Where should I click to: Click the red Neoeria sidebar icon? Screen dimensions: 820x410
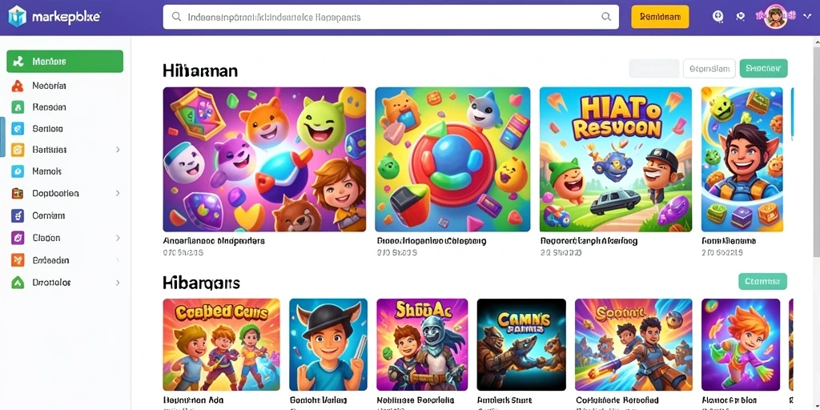18,85
